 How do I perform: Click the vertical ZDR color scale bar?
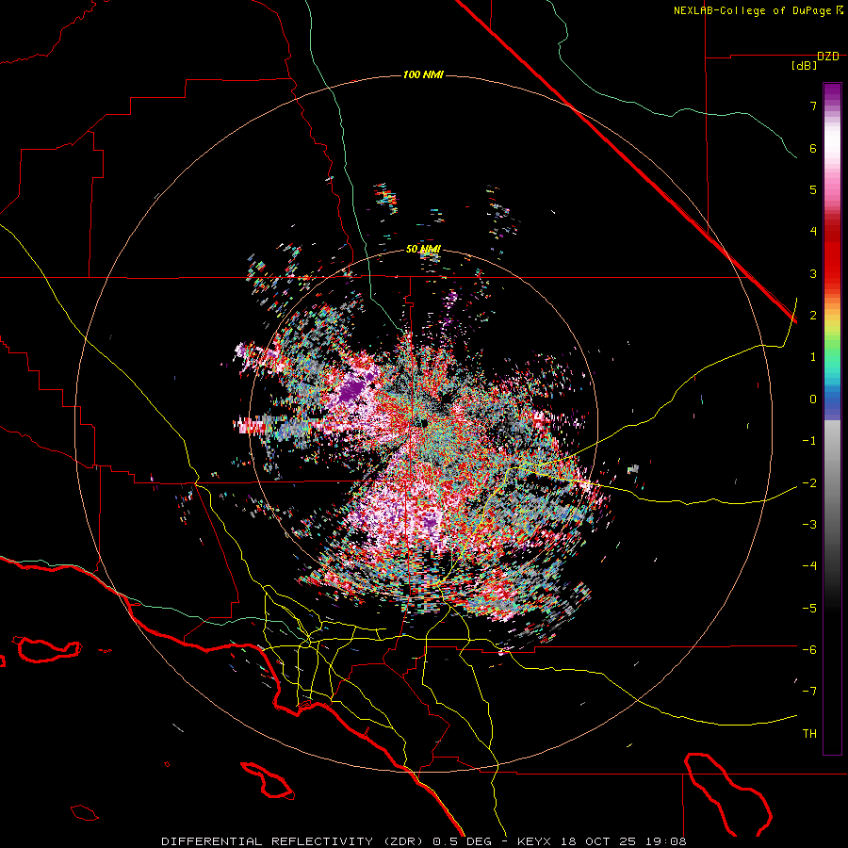click(x=832, y=418)
